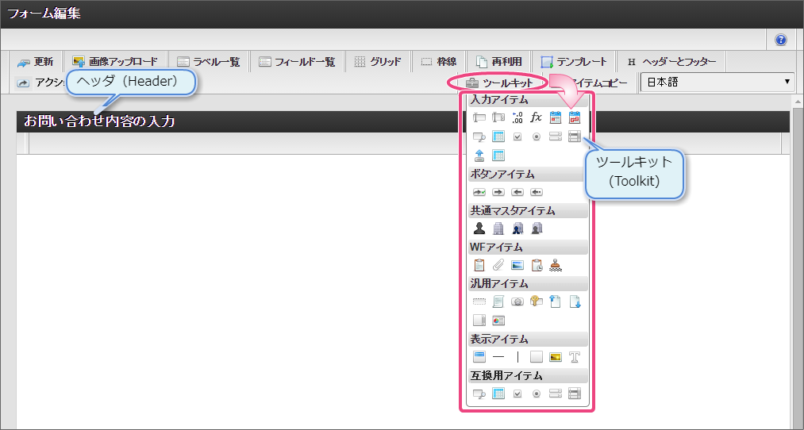
Task: Select the list box icon in 入力アイテム
Action: tap(575, 136)
